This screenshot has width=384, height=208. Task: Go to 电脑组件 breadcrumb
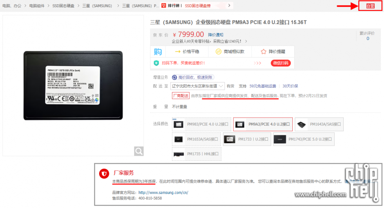(x=37, y=5)
